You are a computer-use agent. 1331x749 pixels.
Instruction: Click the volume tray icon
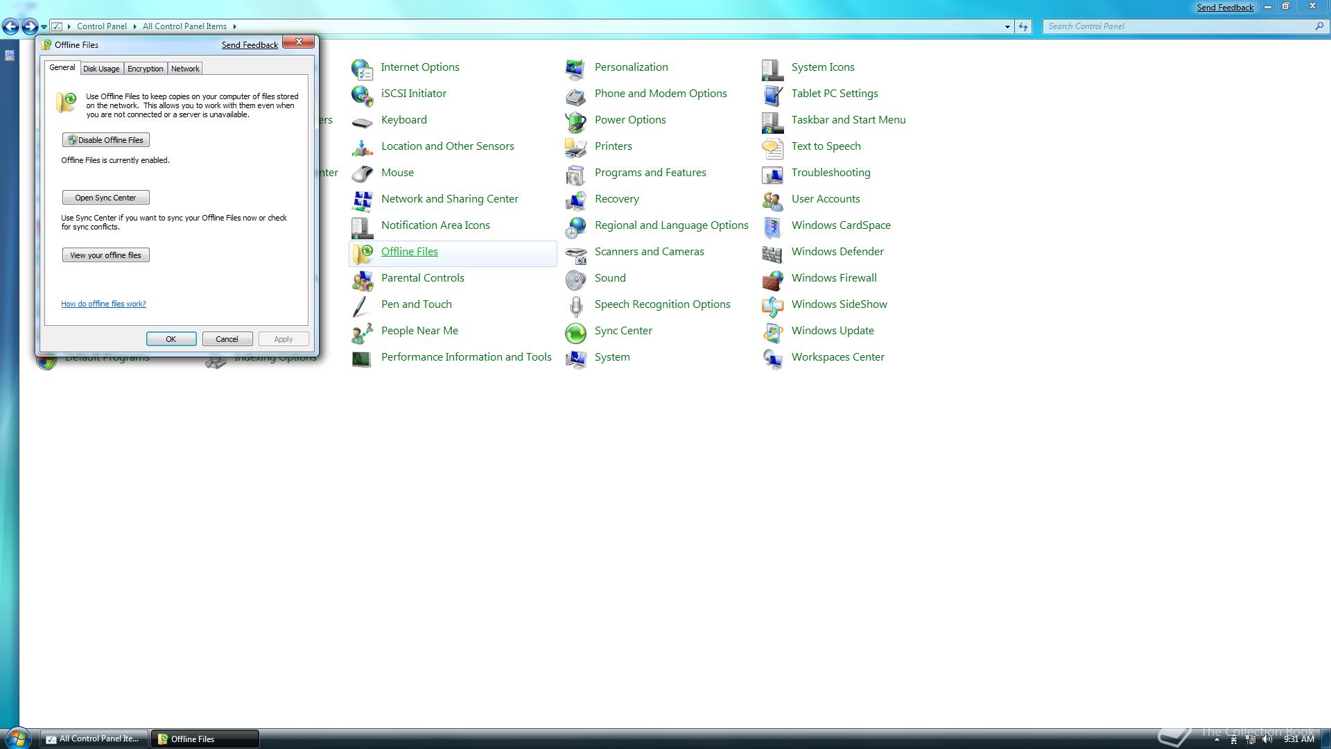[1267, 739]
